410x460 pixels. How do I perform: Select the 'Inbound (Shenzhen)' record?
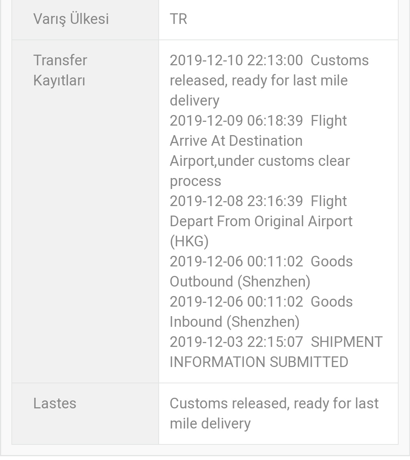[x=235, y=322]
